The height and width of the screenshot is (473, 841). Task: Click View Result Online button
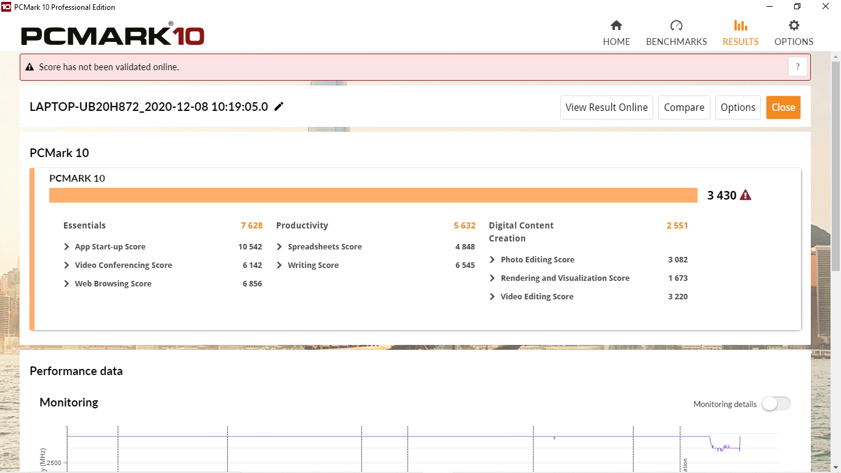click(x=606, y=107)
